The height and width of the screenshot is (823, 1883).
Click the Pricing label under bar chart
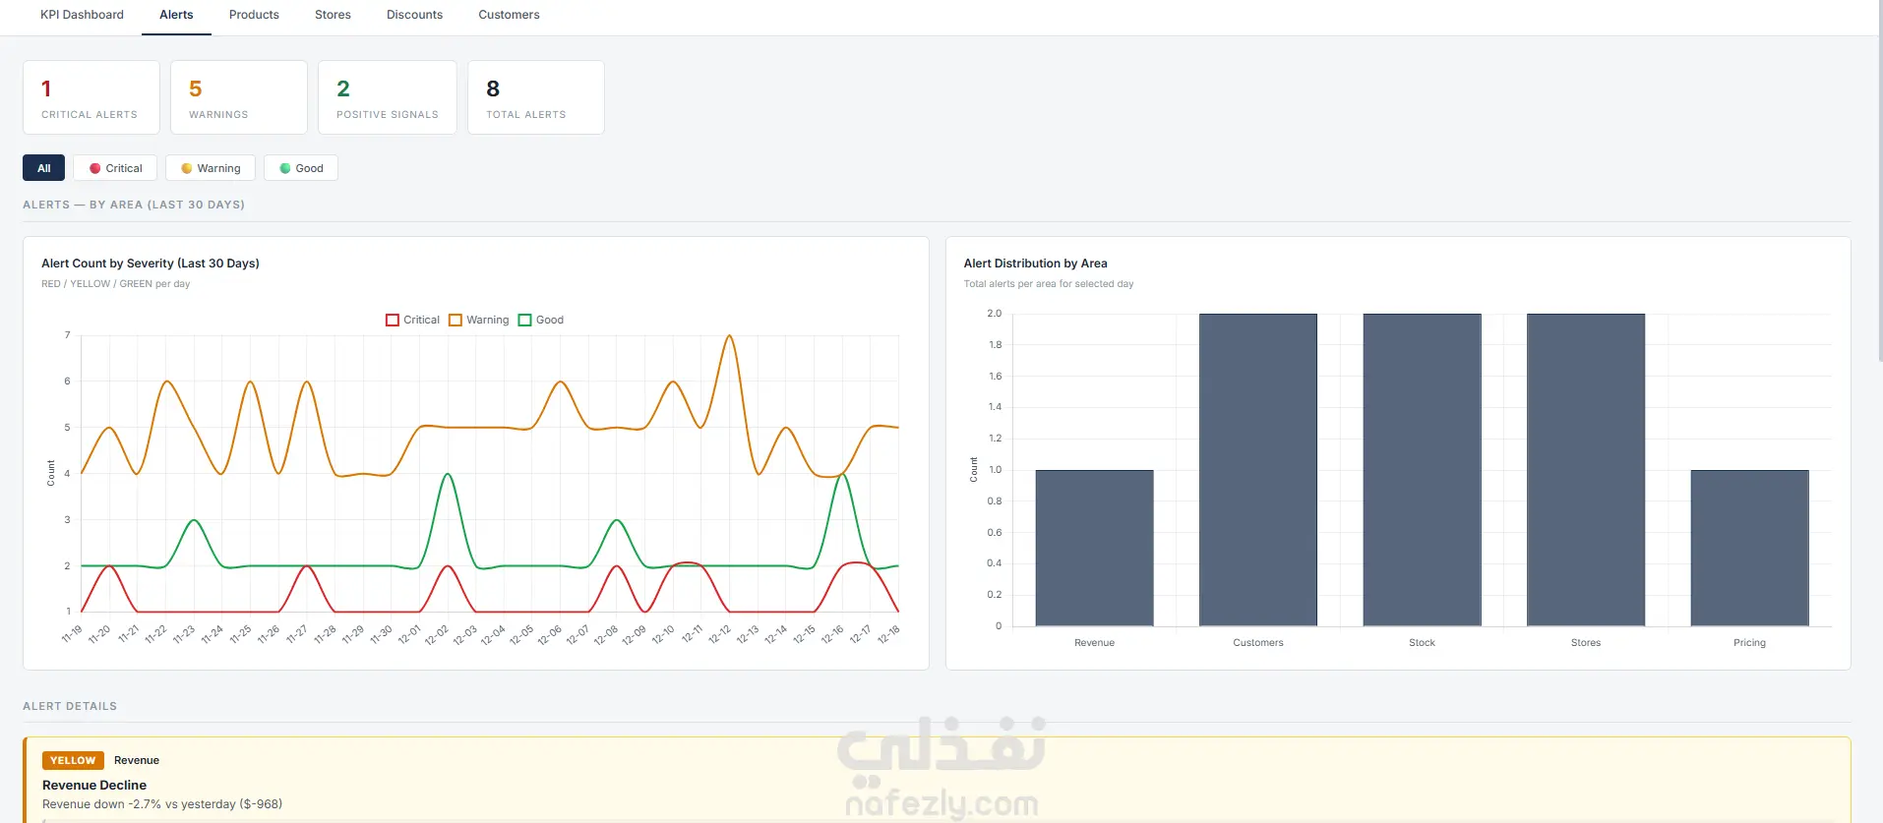point(1749,642)
